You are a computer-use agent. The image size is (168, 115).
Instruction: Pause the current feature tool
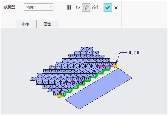(69, 7)
